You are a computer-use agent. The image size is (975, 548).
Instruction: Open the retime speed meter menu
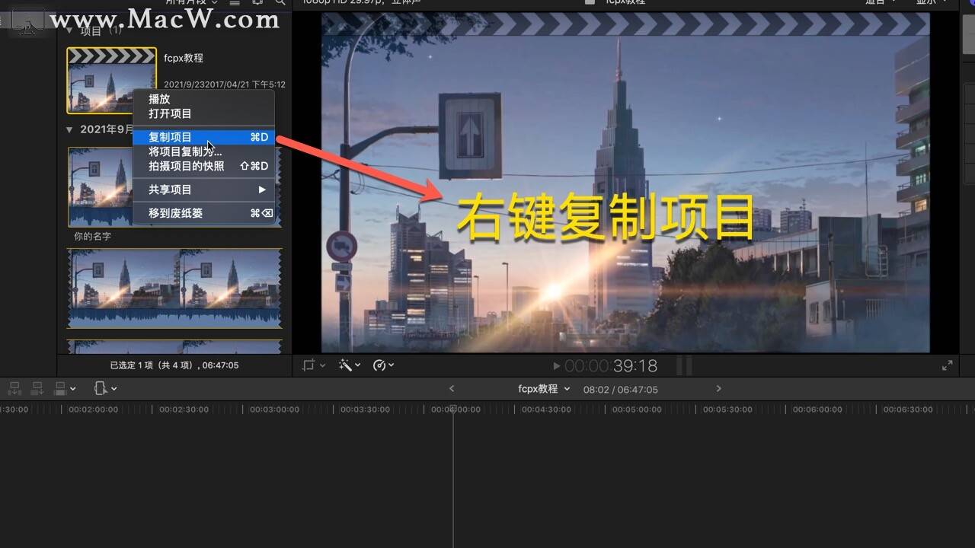tap(383, 365)
